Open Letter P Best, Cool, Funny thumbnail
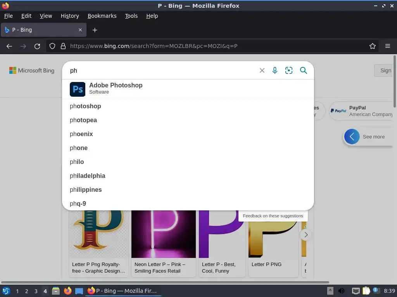The height and width of the screenshot is (297, 397). [222, 244]
